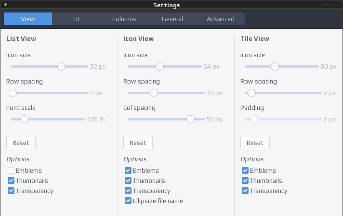Toggle Transparency in Icon View
The image size is (343, 216).
coord(128,191)
